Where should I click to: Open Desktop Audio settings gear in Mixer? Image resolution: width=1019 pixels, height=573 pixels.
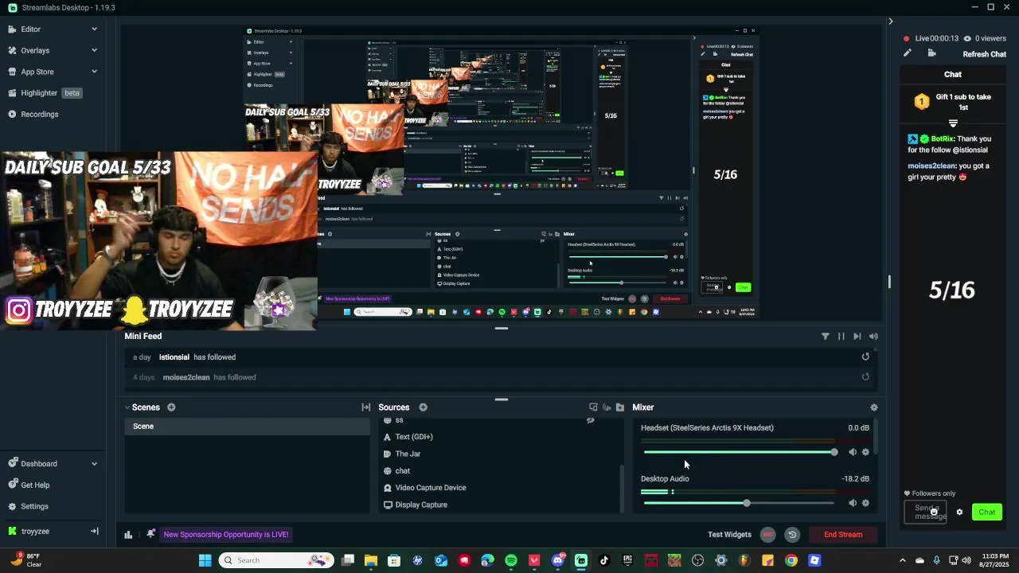click(865, 503)
